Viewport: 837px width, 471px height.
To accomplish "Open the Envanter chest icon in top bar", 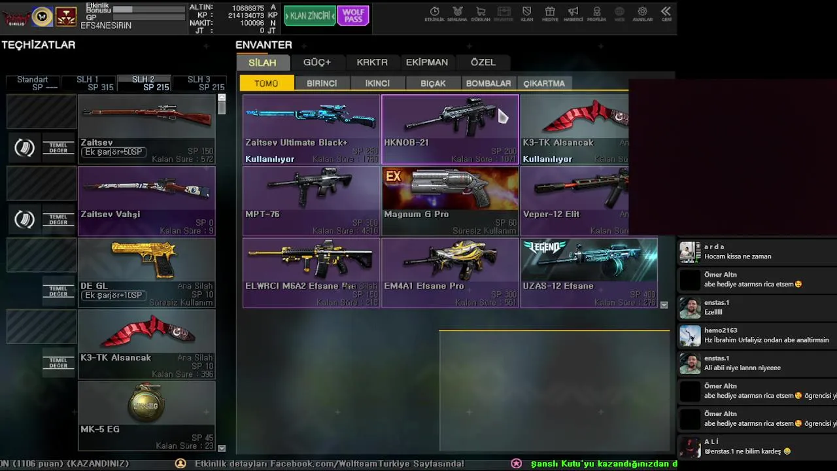I will (504, 13).
